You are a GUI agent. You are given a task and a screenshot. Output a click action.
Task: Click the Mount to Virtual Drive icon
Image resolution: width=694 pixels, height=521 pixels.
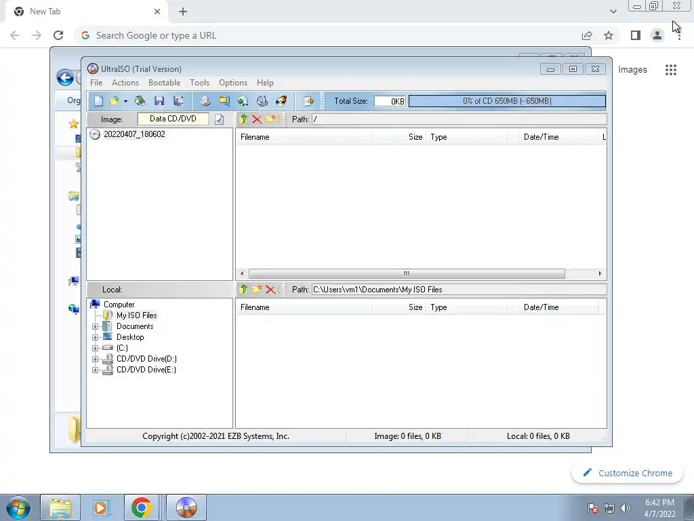262,101
